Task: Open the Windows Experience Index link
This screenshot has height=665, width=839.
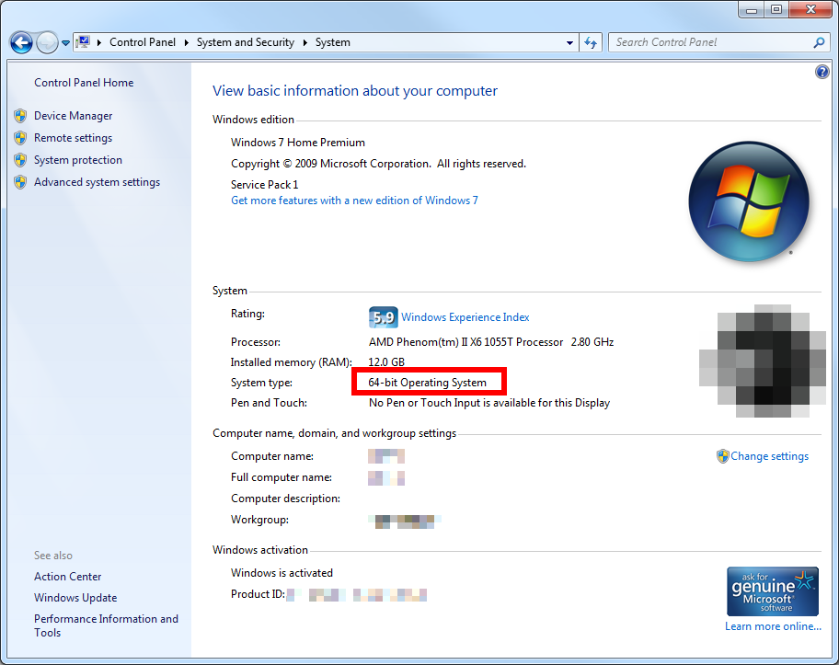Action: coord(465,317)
